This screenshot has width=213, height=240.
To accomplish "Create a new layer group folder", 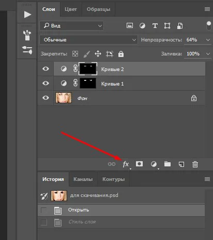I will coord(168,164).
